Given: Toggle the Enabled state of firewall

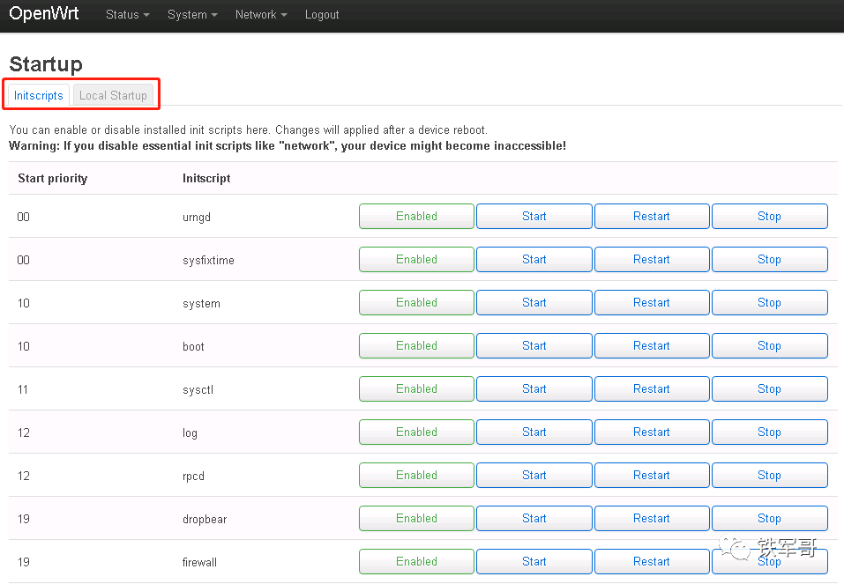Looking at the screenshot, I should click(x=415, y=561).
